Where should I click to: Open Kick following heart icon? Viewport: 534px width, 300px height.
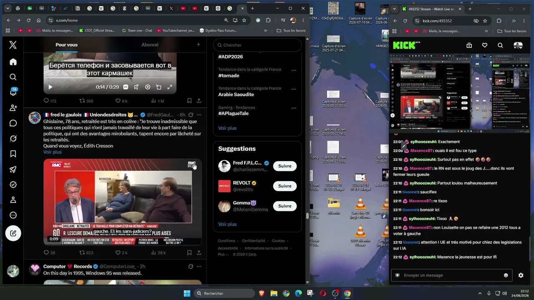pos(485,45)
